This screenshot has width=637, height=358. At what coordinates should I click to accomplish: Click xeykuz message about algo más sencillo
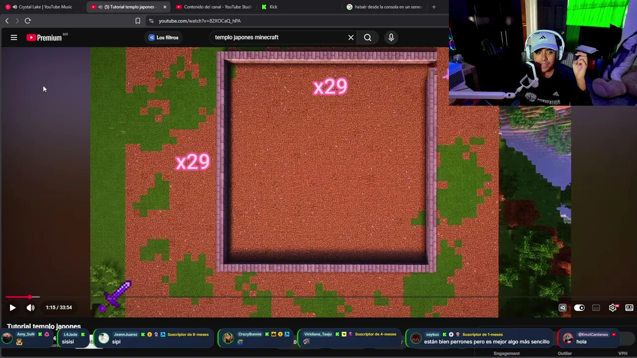[x=487, y=342]
